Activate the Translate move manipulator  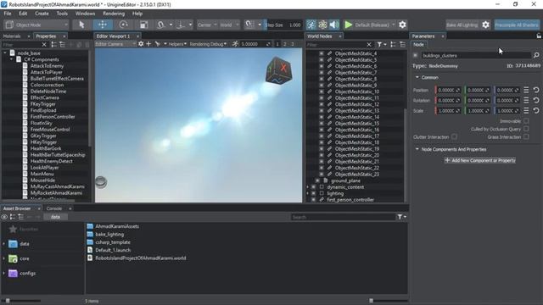(103, 25)
